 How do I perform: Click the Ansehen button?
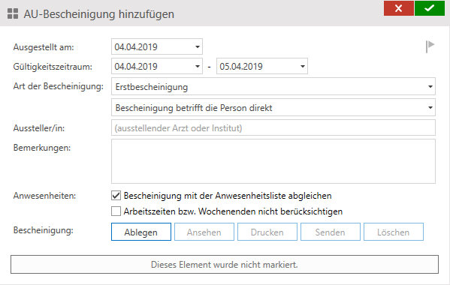[204, 232]
